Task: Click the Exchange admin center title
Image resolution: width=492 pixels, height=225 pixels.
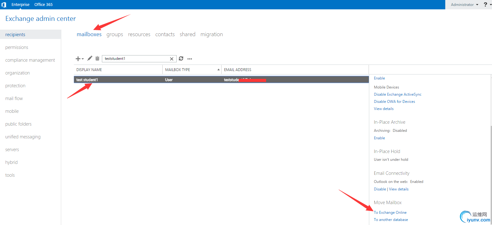Action: tap(41, 19)
